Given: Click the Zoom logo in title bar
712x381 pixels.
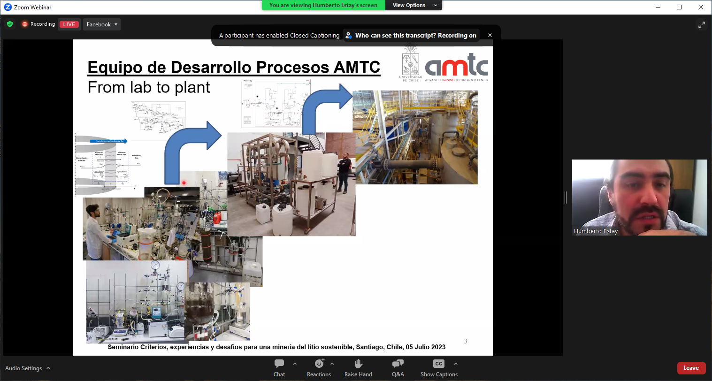Looking at the screenshot, I should [8, 7].
